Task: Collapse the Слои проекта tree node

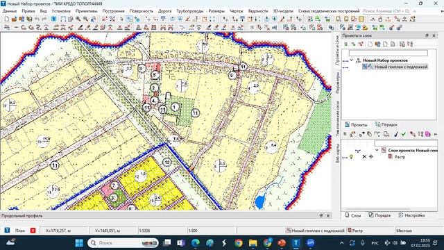Action: [377, 150]
